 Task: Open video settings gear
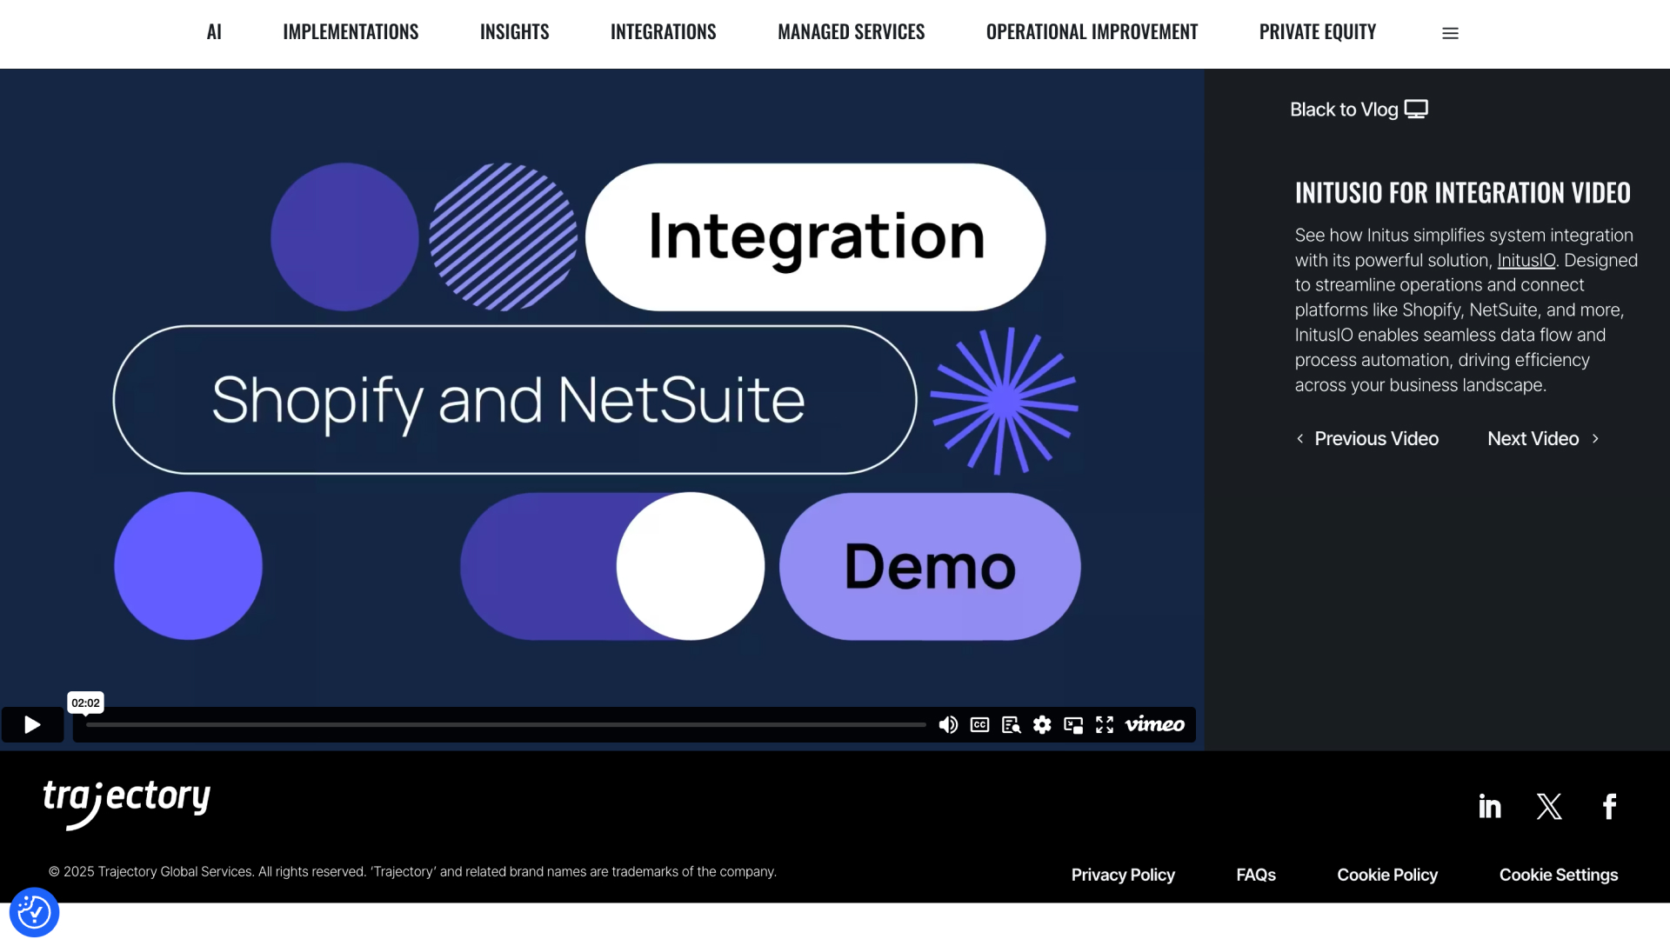[1042, 725]
